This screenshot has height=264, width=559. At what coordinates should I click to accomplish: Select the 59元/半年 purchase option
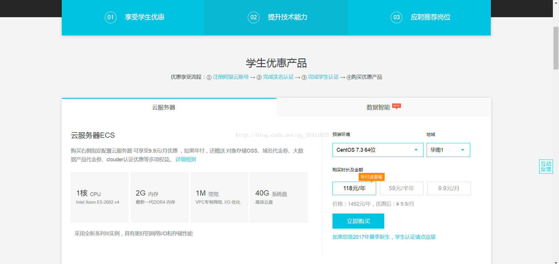[x=402, y=188]
